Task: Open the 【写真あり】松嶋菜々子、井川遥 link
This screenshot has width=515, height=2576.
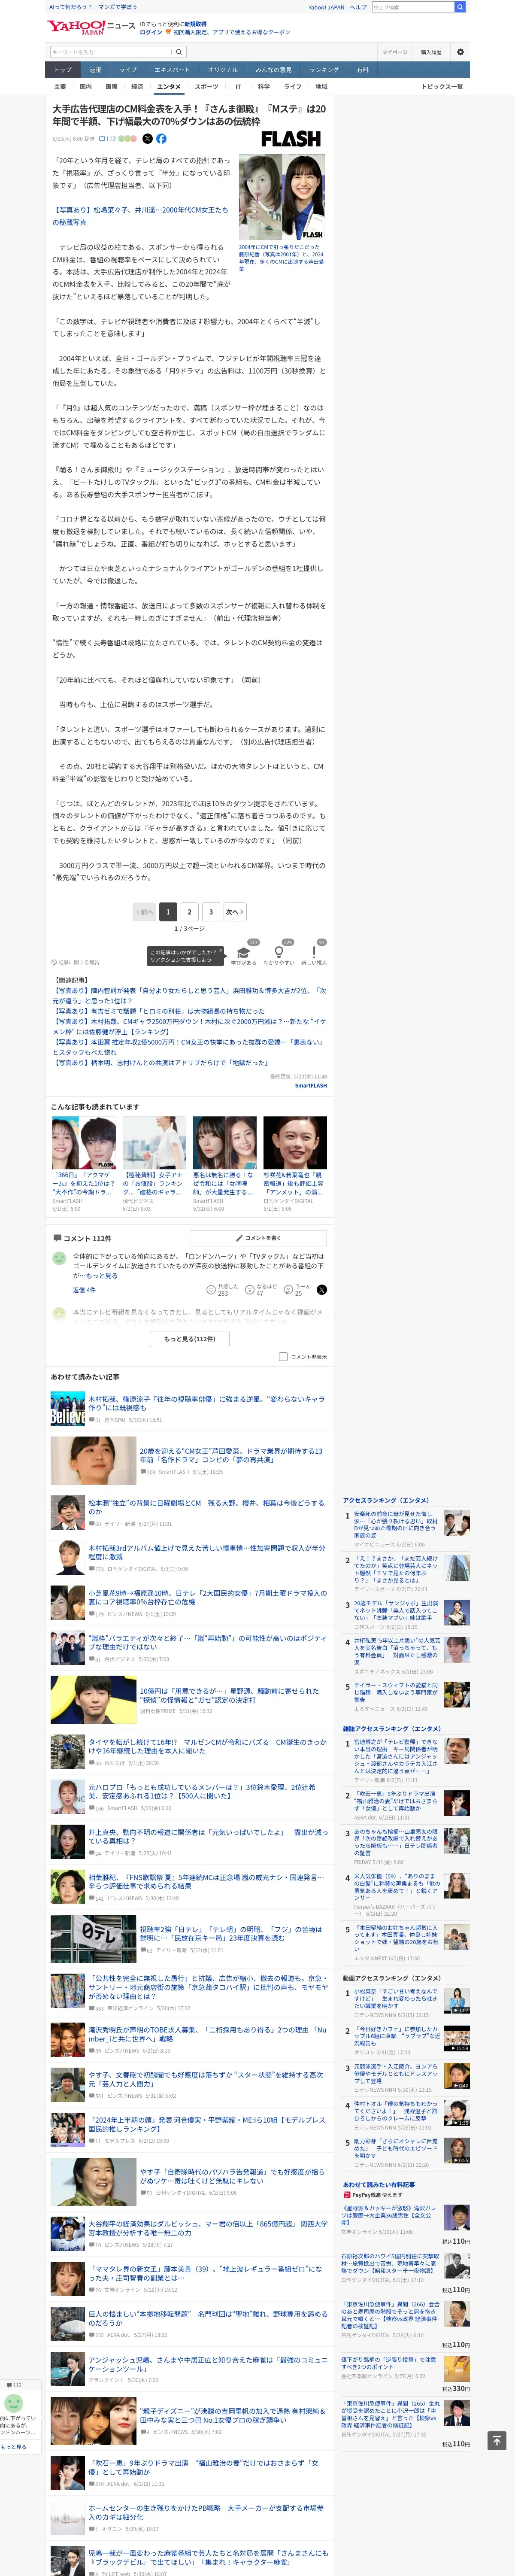Action: point(140,216)
